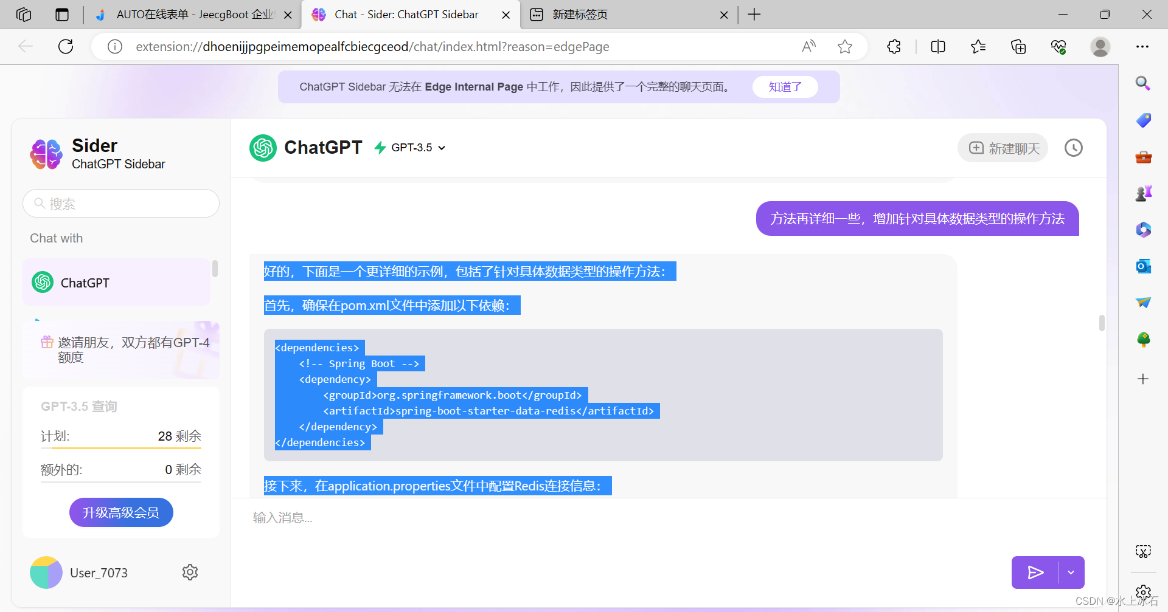Open Edge settings and more menu
1168x612 pixels.
click(x=1142, y=46)
